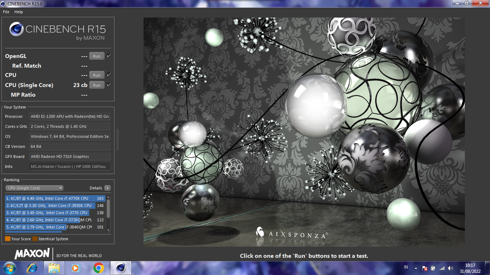This screenshot has width=490, height=275.
Task: Open Windows Explorer from taskbar
Action: pos(54,268)
